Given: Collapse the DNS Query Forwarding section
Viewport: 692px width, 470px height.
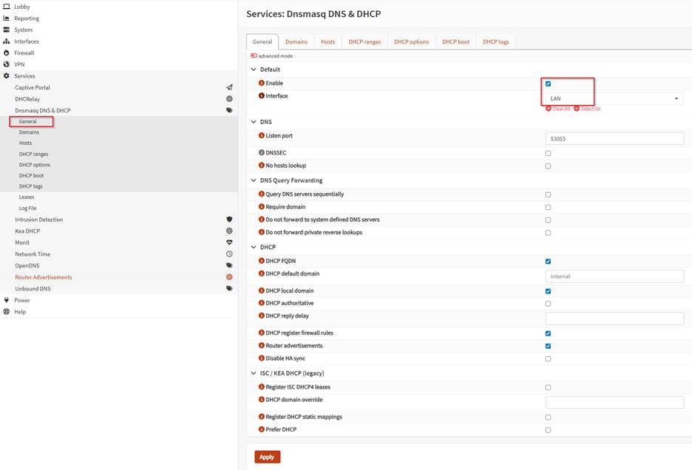Looking at the screenshot, I should pyautogui.click(x=254, y=180).
